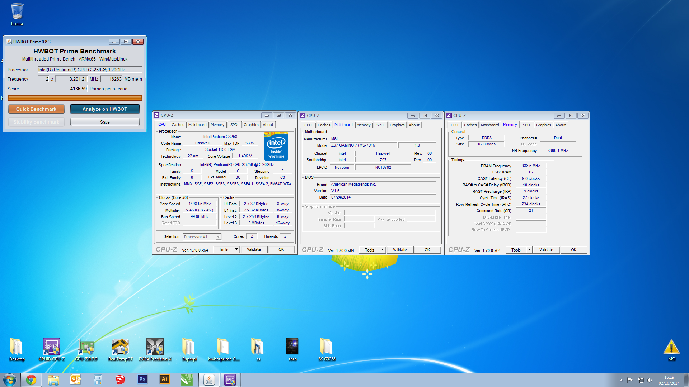Click Validate in the Memory CPU-Z window
689x387 pixels.
(546, 250)
